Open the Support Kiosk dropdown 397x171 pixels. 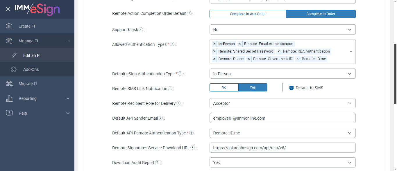(x=282, y=30)
